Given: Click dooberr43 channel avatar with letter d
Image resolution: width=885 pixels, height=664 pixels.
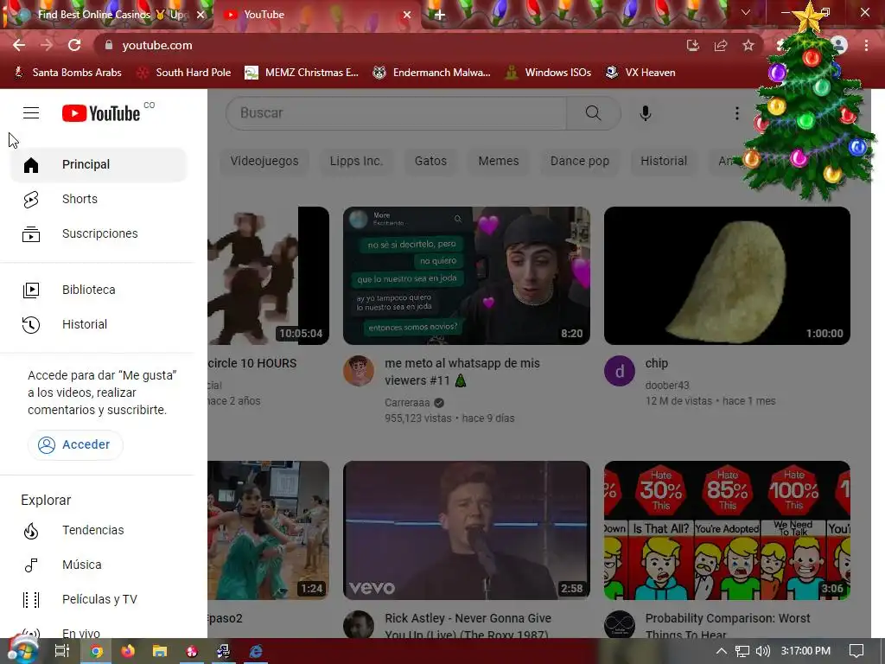Looking at the screenshot, I should pos(619,371).
